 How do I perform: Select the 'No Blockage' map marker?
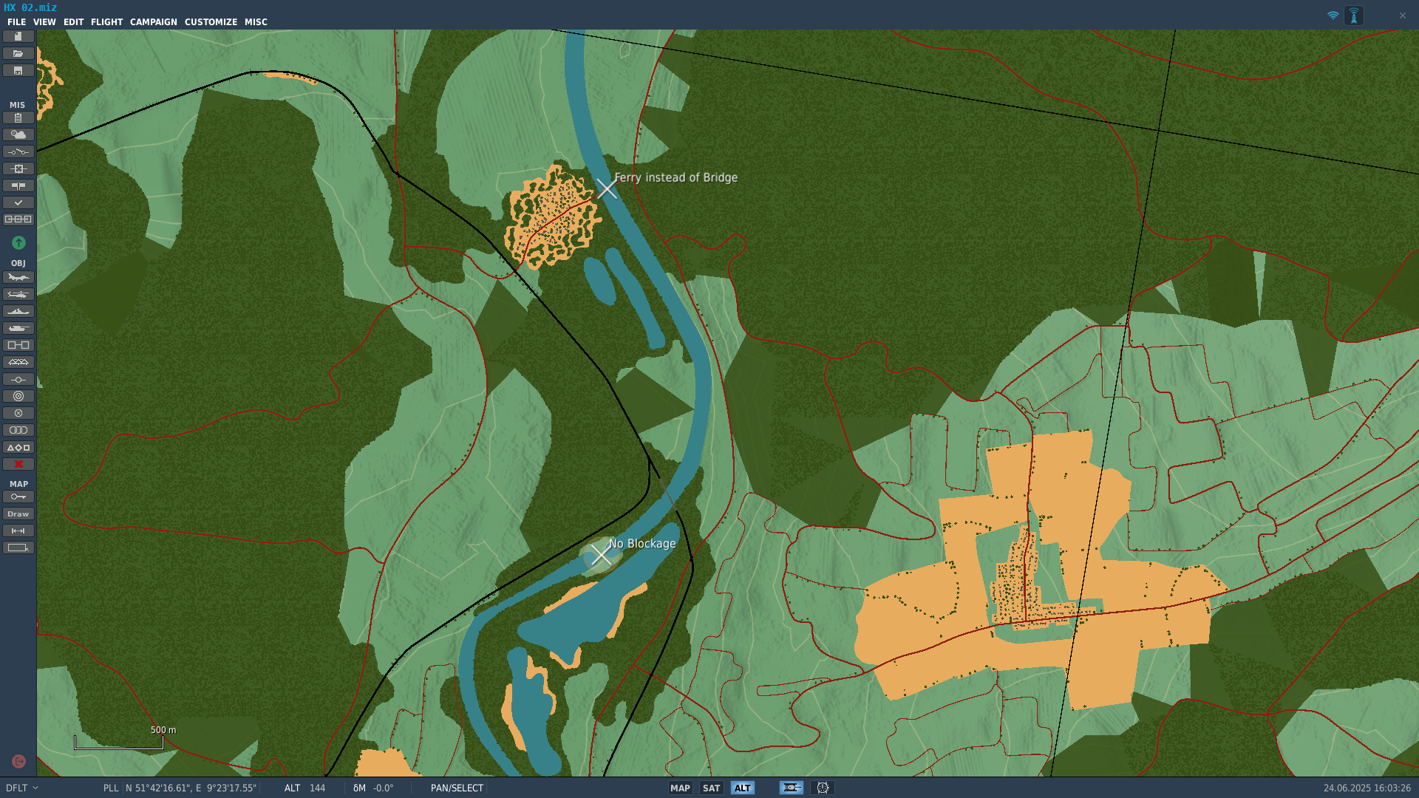click(601, 554)
